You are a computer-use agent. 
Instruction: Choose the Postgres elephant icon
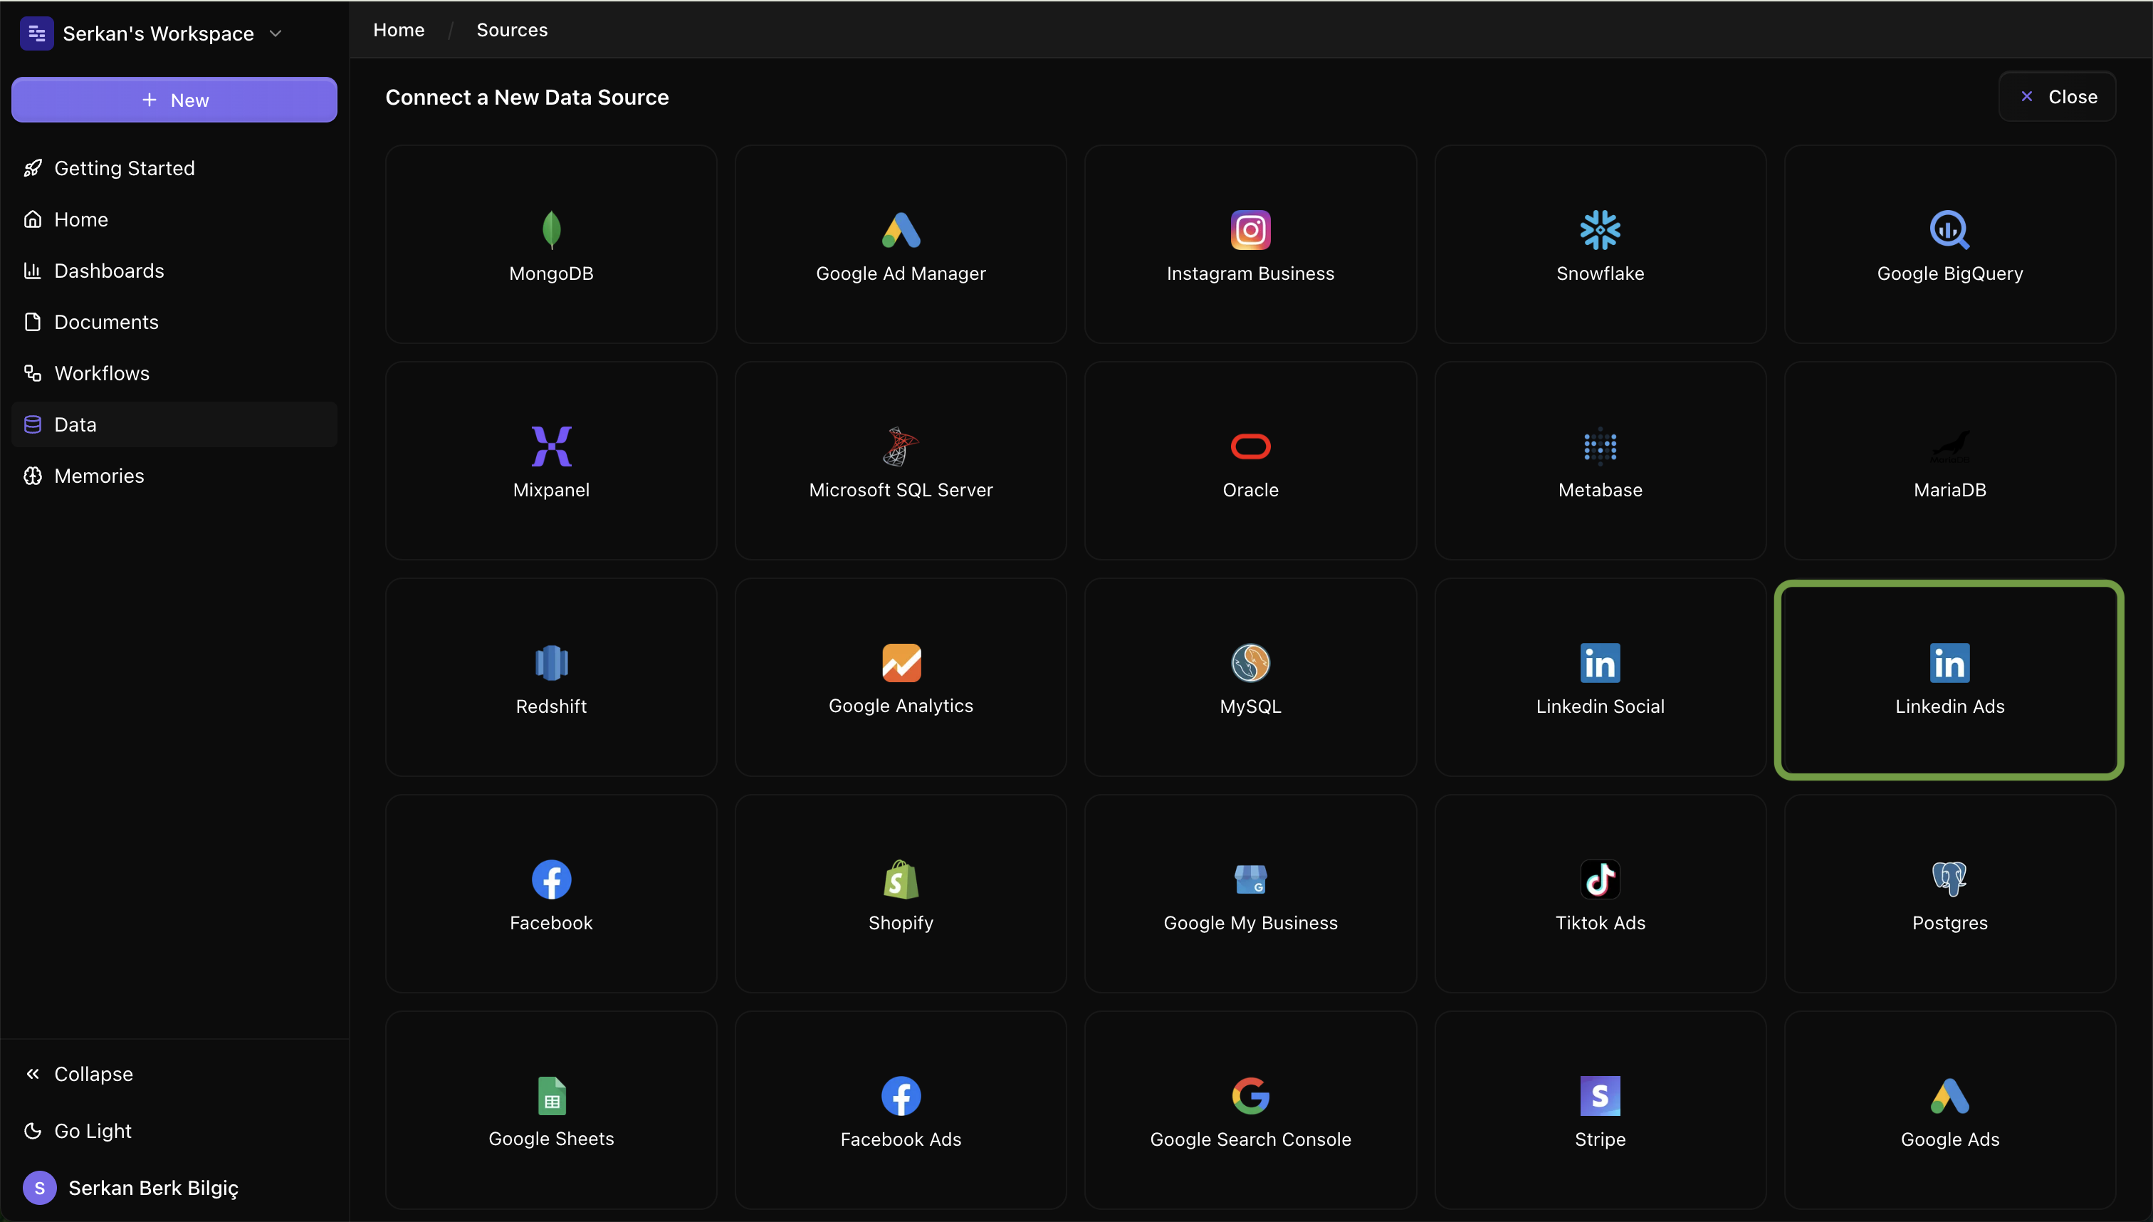(1949, 879)
